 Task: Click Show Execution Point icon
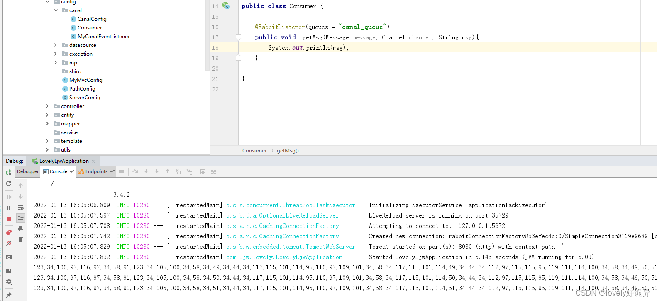click(122, 172)
